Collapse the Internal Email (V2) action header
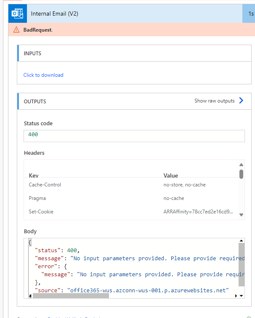This screenshot has height=318, width=255. pos(126,14)
